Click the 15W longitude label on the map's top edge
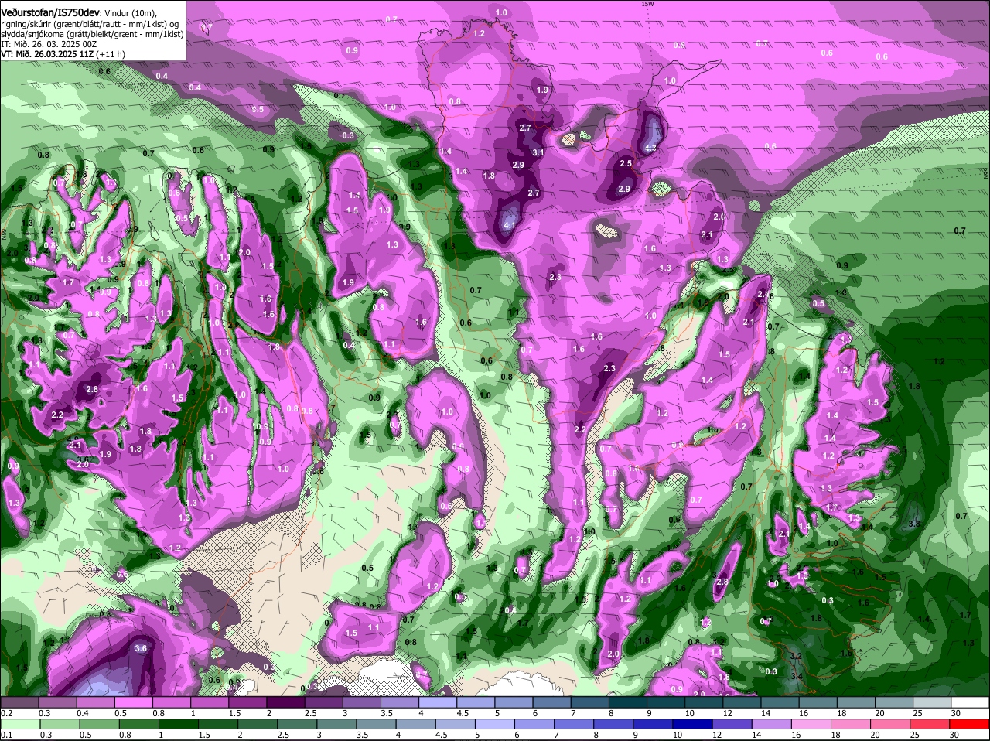990x741 pixels. (x=647, y=4)
